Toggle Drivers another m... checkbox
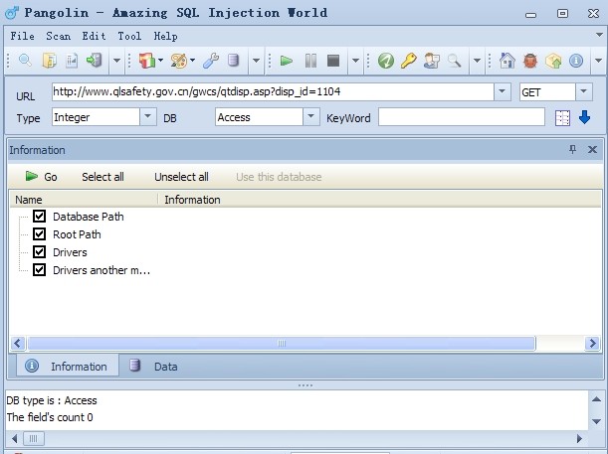Screen dimensions: 608x454 (x=39, y=269)
